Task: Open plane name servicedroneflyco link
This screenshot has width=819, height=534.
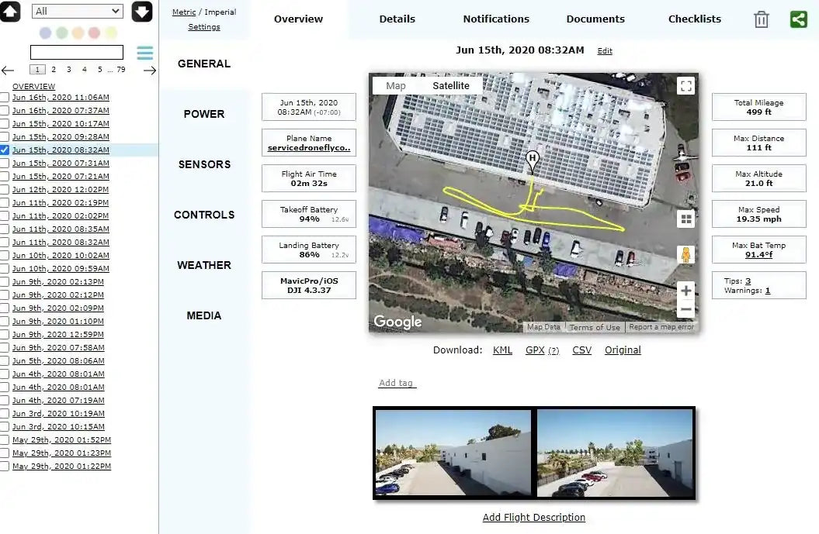Action: (x=309, y=148)
